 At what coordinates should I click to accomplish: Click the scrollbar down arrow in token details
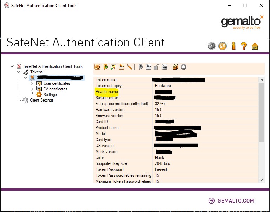click(x=261, y=180)
